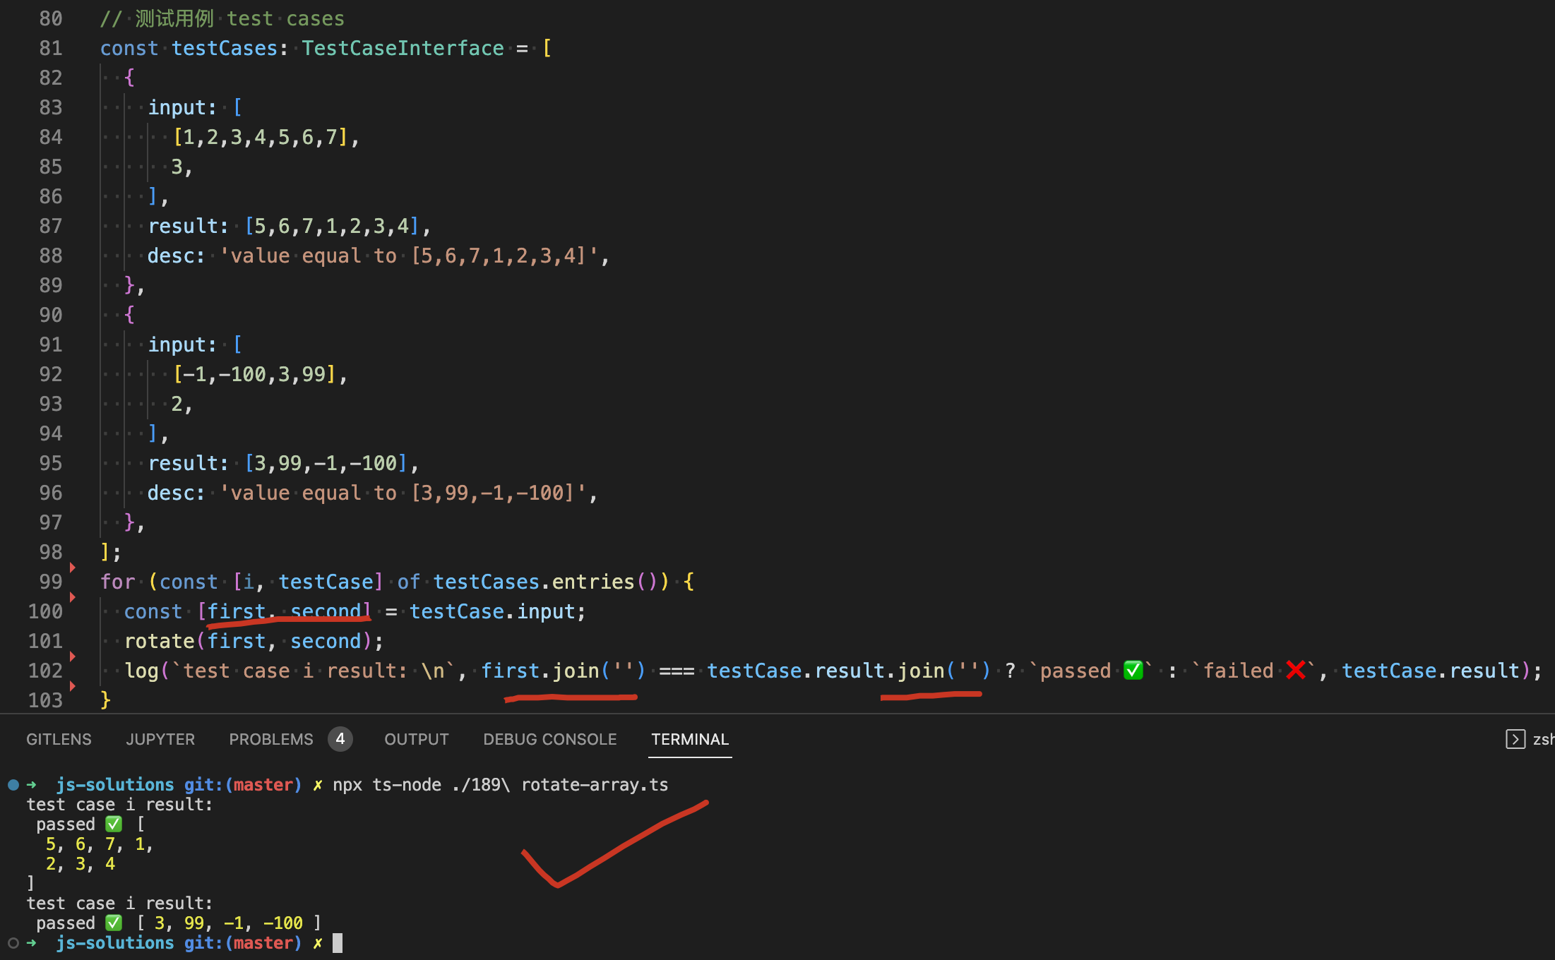Click the Problems count badge showing 4
Screen dimensions: 1555x960
pyautogui.click(x=340, y=739)
